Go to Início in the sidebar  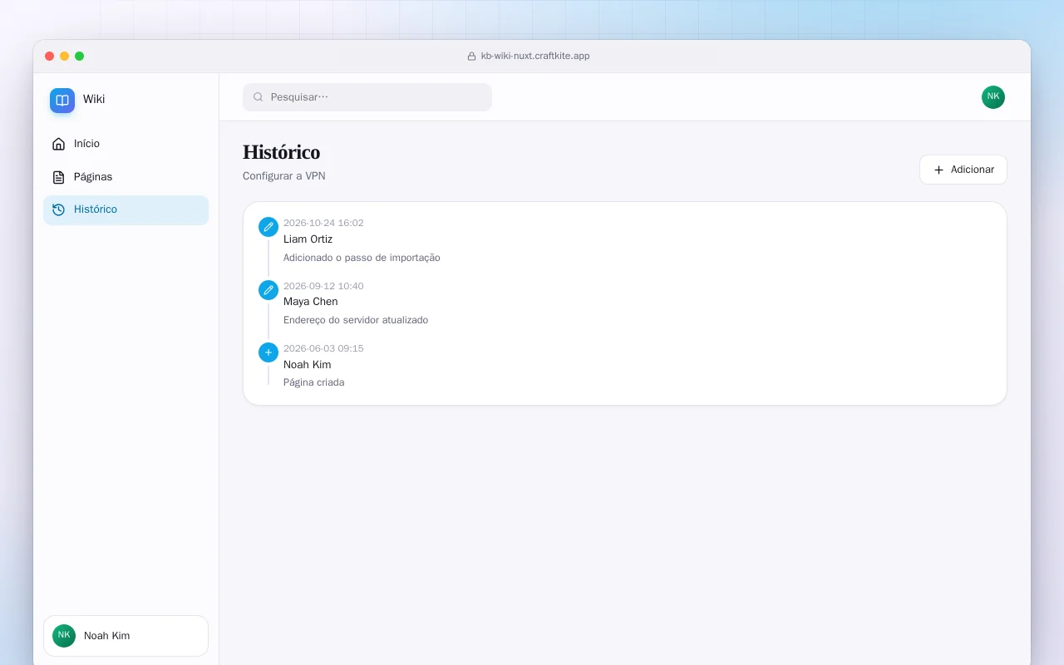[126, 144]
